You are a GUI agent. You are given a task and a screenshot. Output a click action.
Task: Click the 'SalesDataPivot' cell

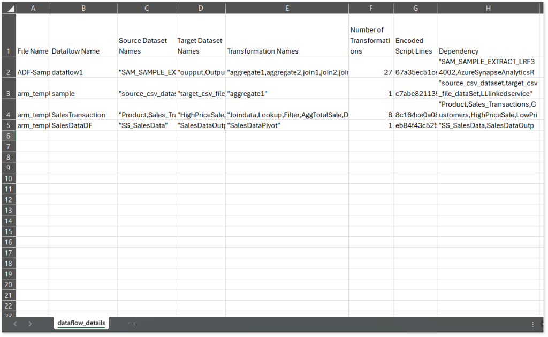click(x=287, y=125)
